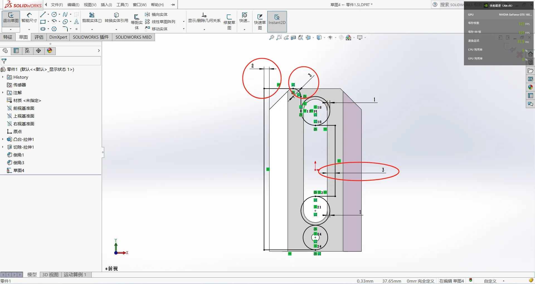The width and height of the screenshot is (535, 284).
Task: Switch to the 特征 ribbon tab
Action: (x=8, y=37)
